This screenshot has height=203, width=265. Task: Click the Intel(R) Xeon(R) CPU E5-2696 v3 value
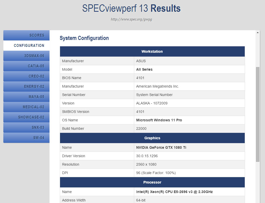tap(174, 192)
